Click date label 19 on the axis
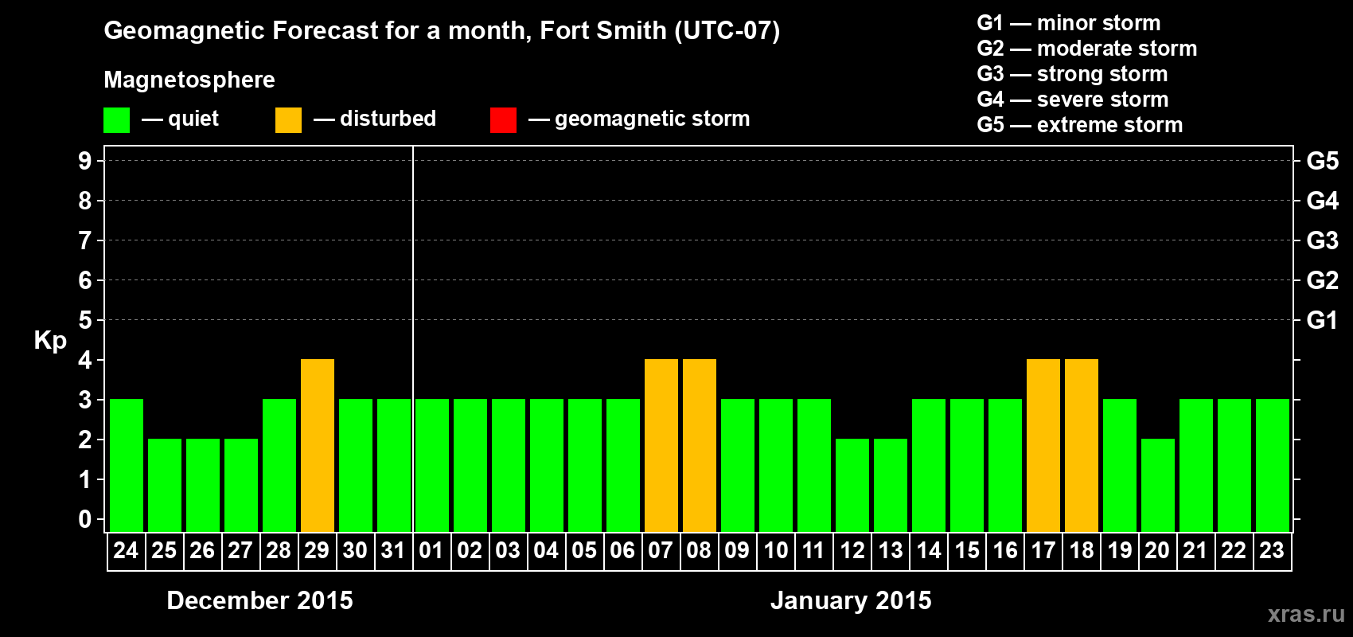The image size is (1353, 637). (x=1119, y=551)
